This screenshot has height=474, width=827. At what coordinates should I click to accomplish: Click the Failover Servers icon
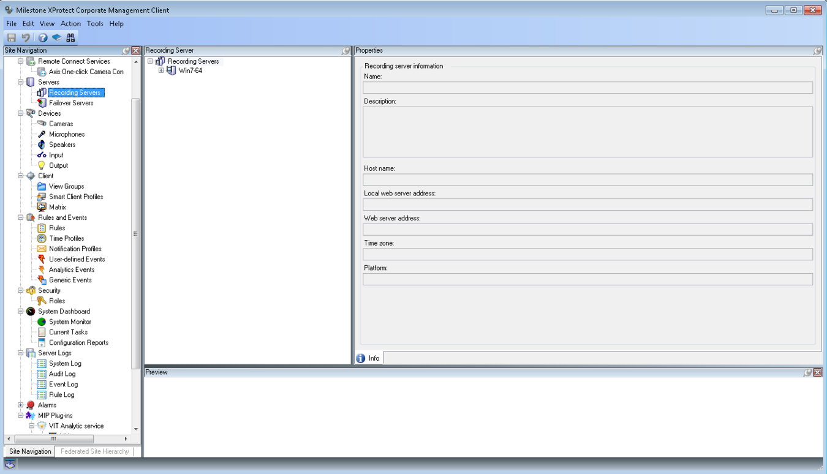click(x=42, y=103)
